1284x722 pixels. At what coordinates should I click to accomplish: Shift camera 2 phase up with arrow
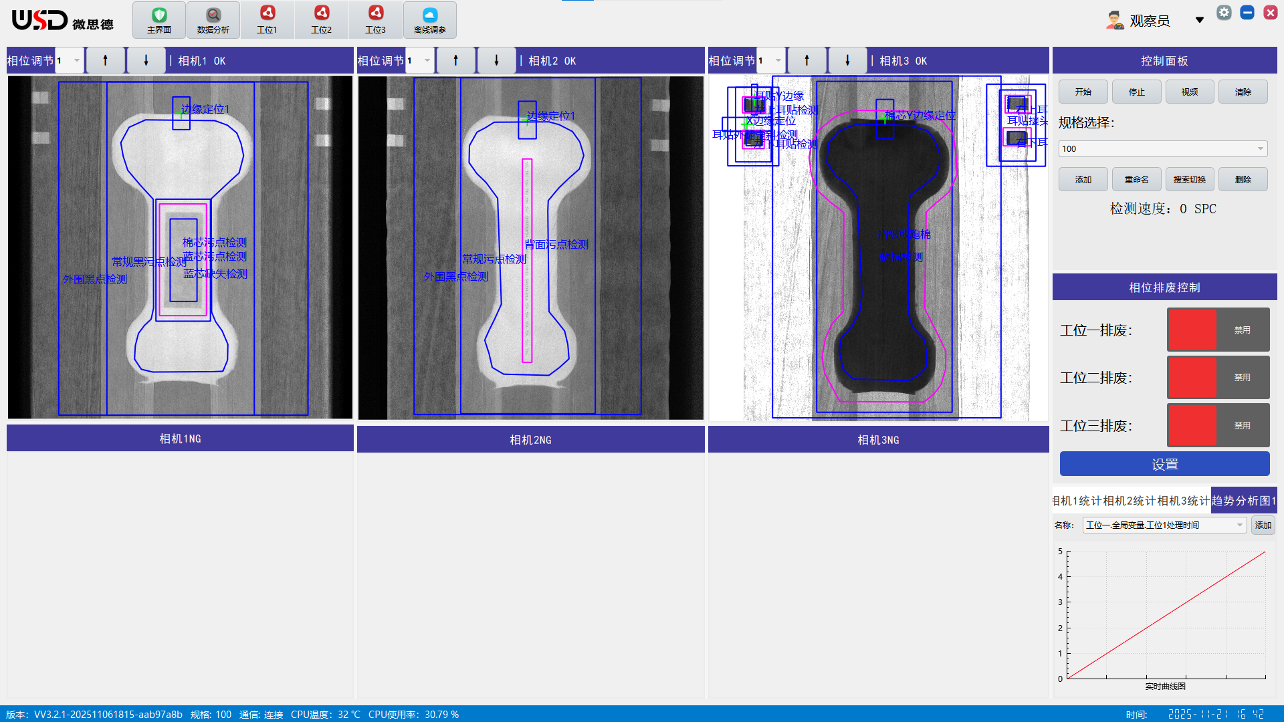tap(455, 61)
